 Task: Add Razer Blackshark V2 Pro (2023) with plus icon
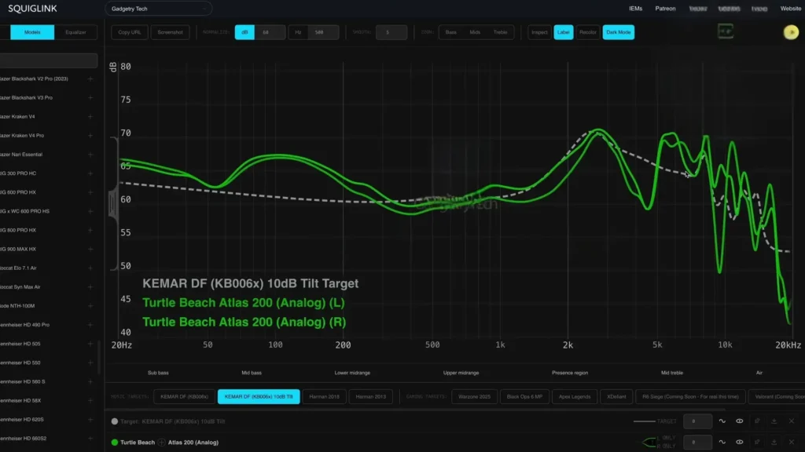point(90,79)
